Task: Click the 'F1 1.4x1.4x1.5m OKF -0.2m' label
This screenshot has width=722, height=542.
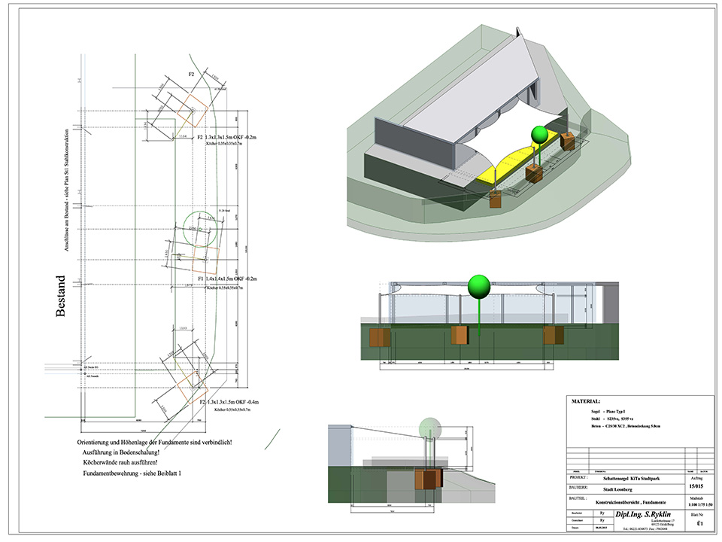Action: tap(226, 278)
